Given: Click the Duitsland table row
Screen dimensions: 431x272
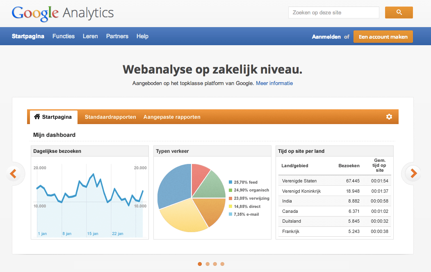Looking at the screenshot, I should click(335, 221).
